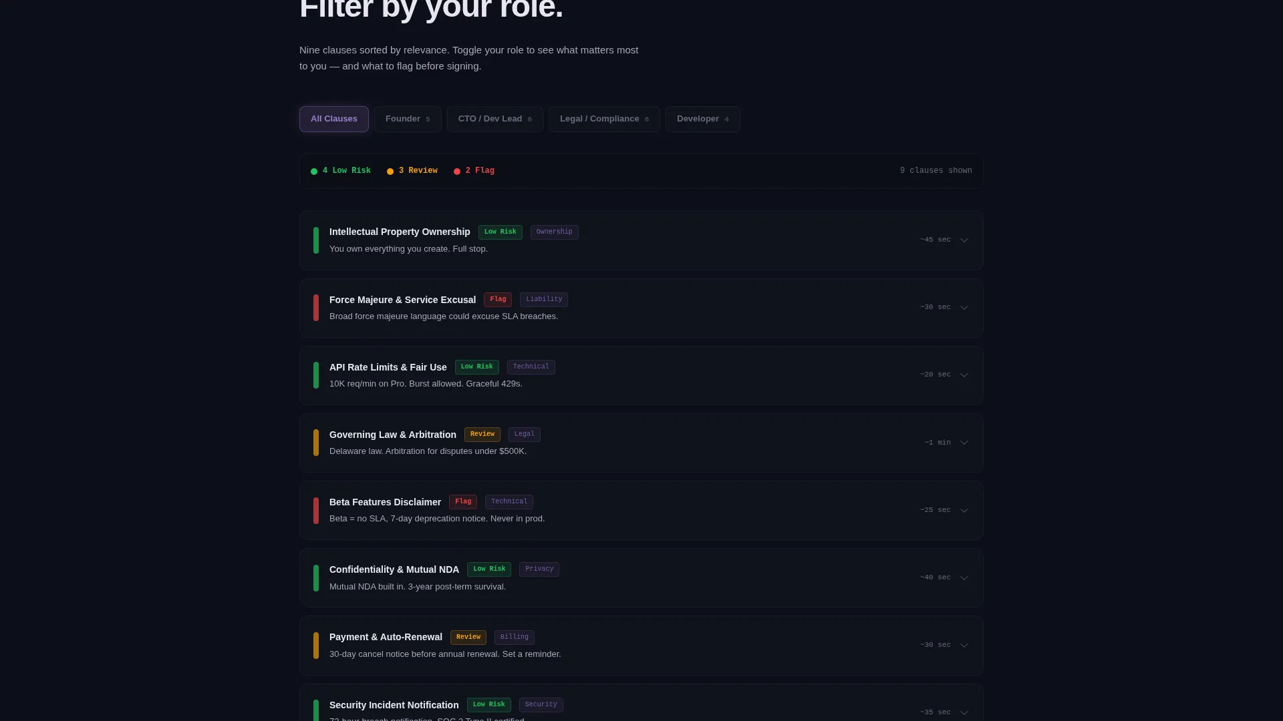This screenshot has height=721, width=1283.
Task: Filter by Legal / Compliance role
Action: point(604,119)
